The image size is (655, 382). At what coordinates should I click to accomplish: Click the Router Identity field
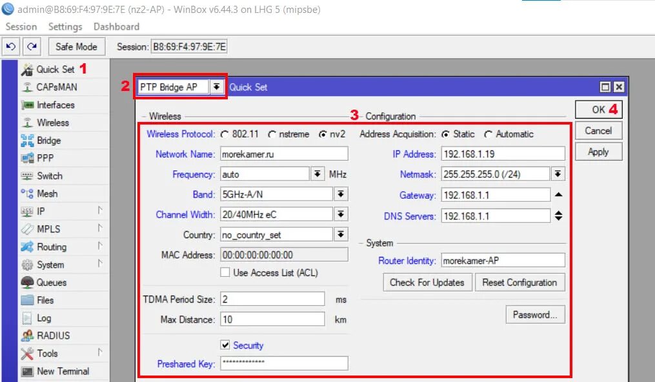click(503, 261)
